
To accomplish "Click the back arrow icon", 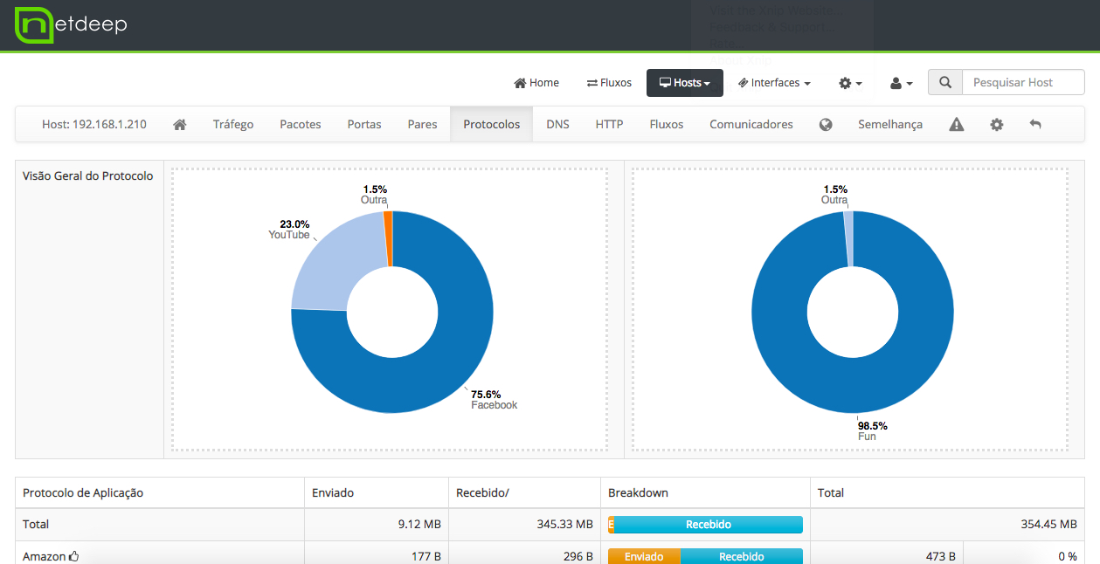I will coord(1035,125).
